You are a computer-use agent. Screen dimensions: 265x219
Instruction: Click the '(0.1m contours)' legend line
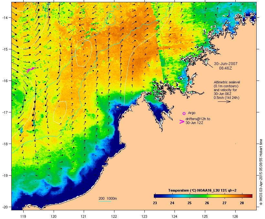[226, 86]
